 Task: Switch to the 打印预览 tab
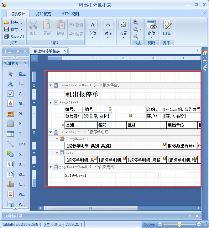pos(43,14)
